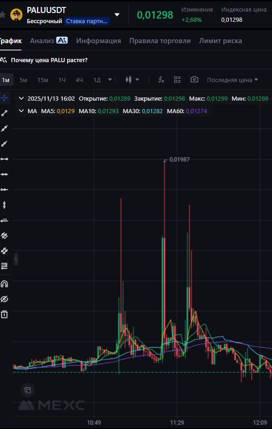This screenshot has width=272, height=429.
Task: Select the 1м timeframe
Action: [6, 80]
